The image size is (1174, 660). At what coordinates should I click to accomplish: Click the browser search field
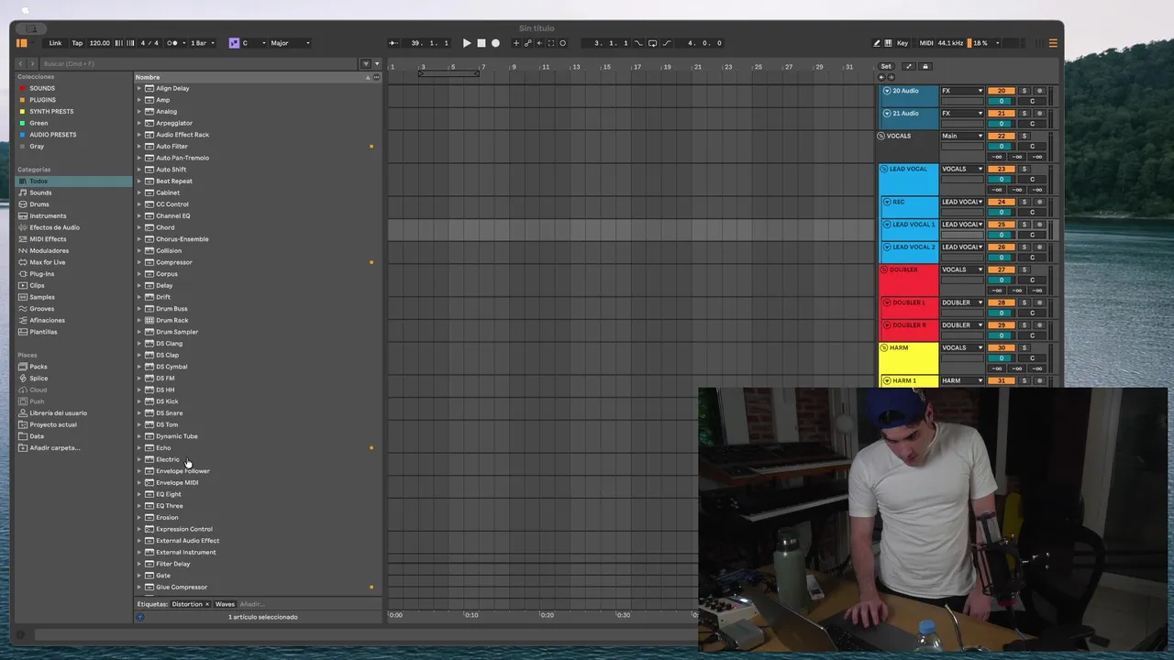(x=200, y=63)
